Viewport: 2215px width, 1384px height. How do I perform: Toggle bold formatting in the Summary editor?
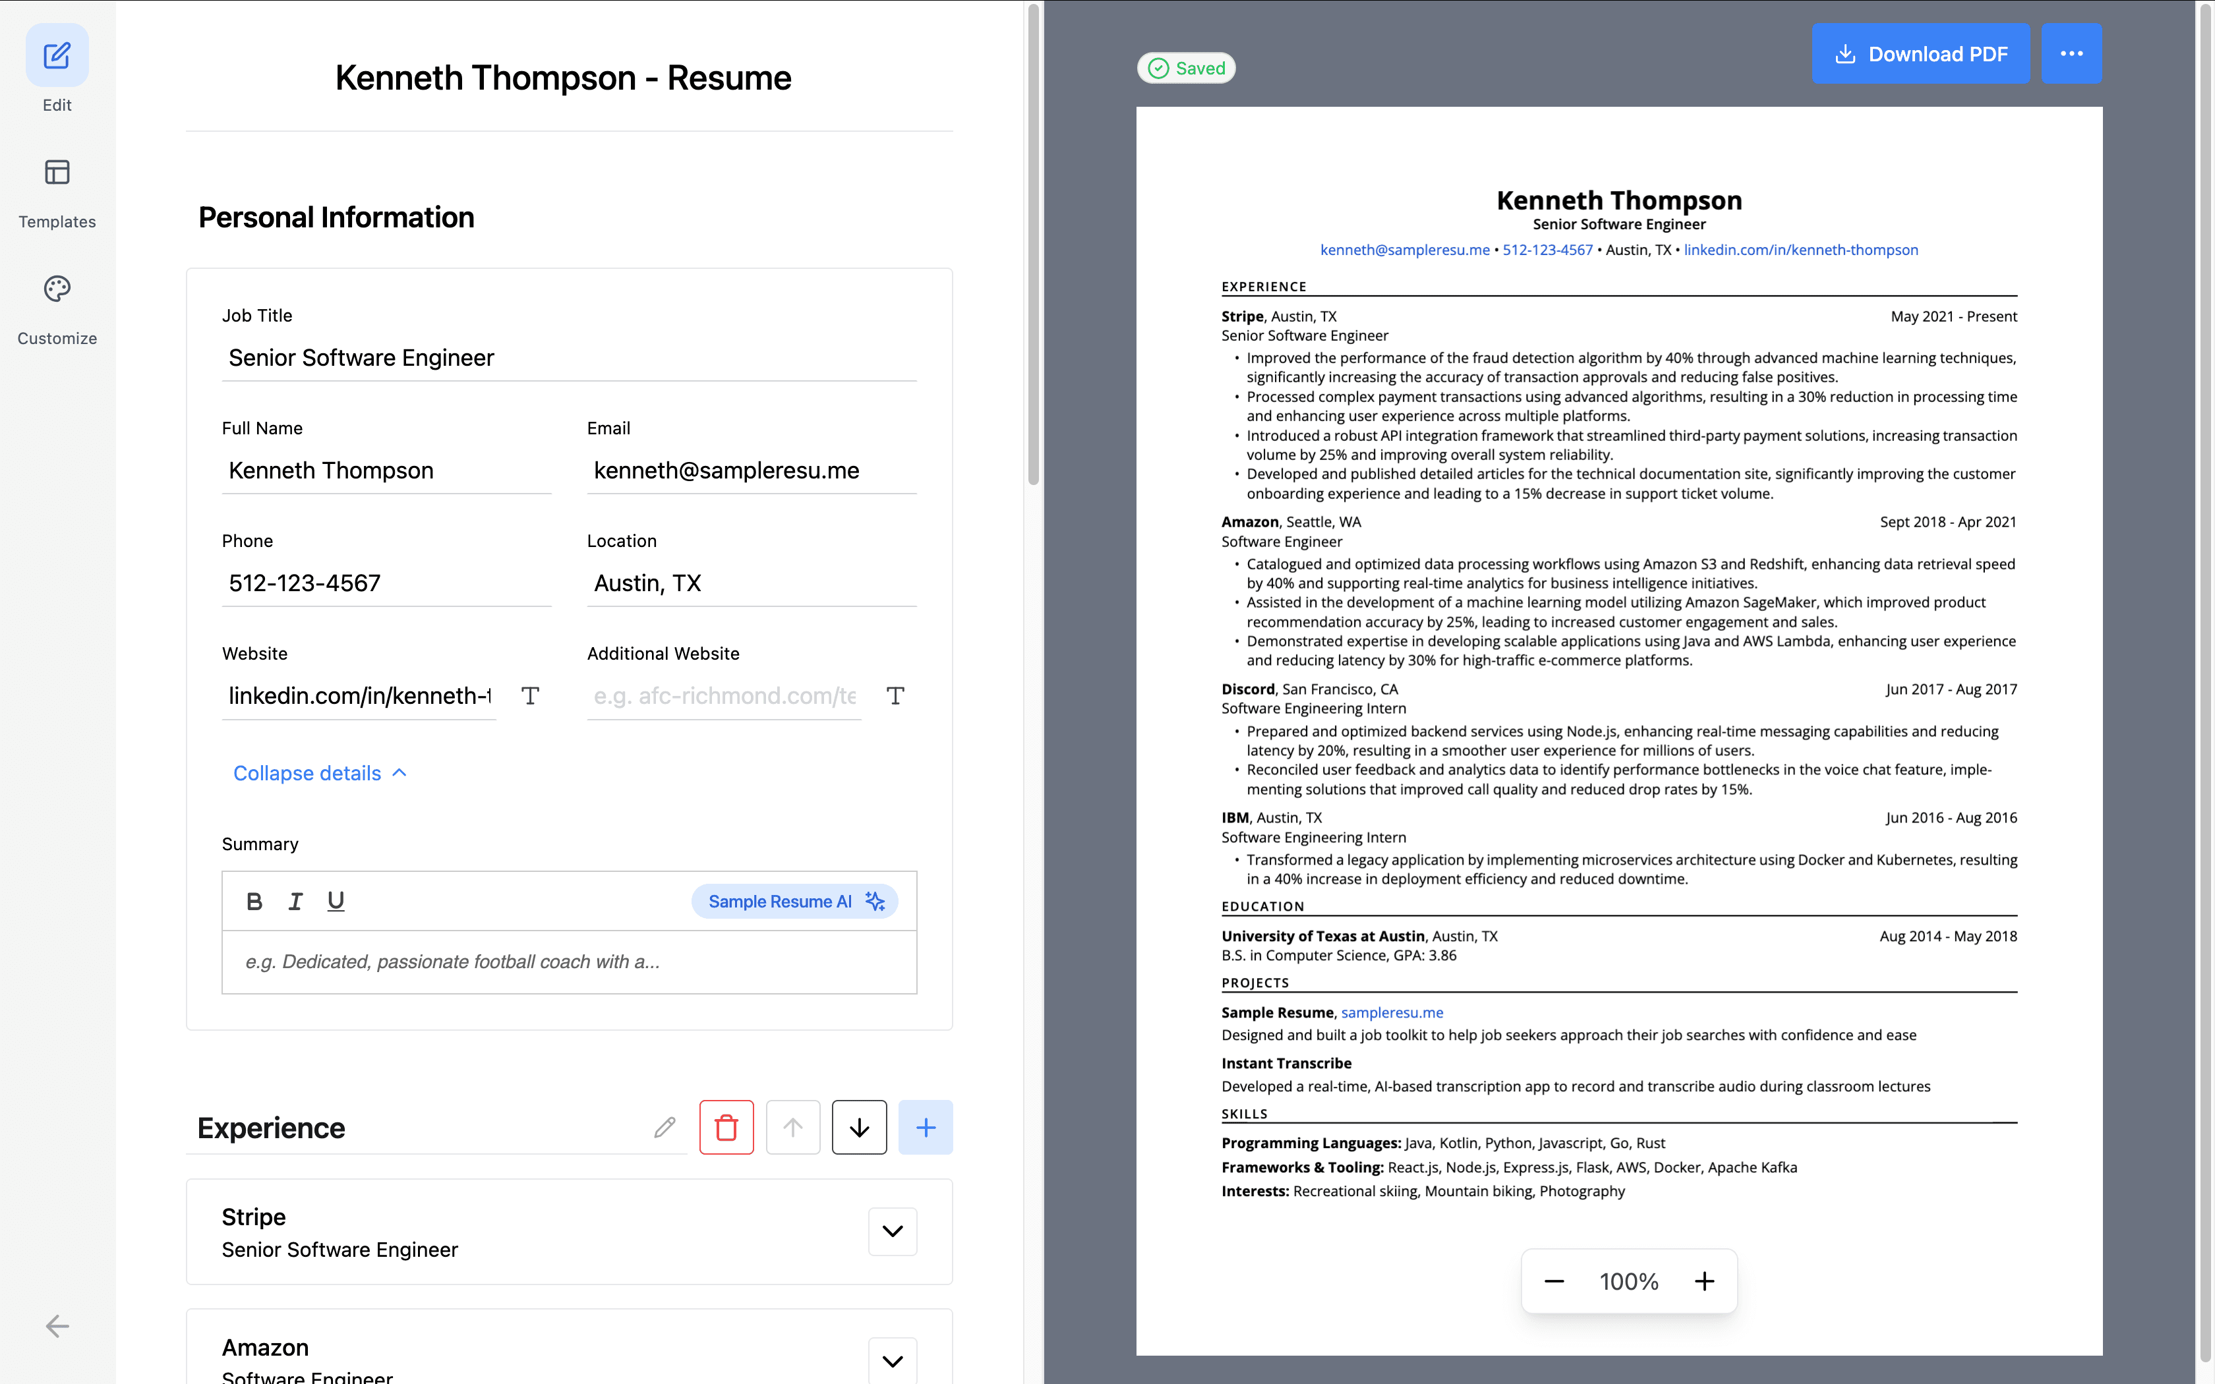[x=254, y=901]
